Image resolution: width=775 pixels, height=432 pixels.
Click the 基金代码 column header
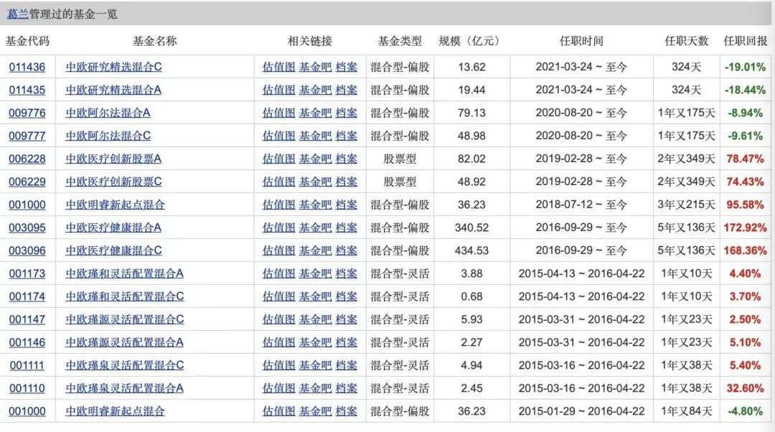[28, 41]
